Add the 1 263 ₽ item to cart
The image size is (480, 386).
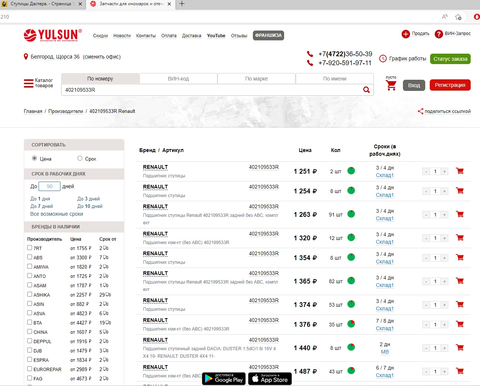tap(460, 214)
